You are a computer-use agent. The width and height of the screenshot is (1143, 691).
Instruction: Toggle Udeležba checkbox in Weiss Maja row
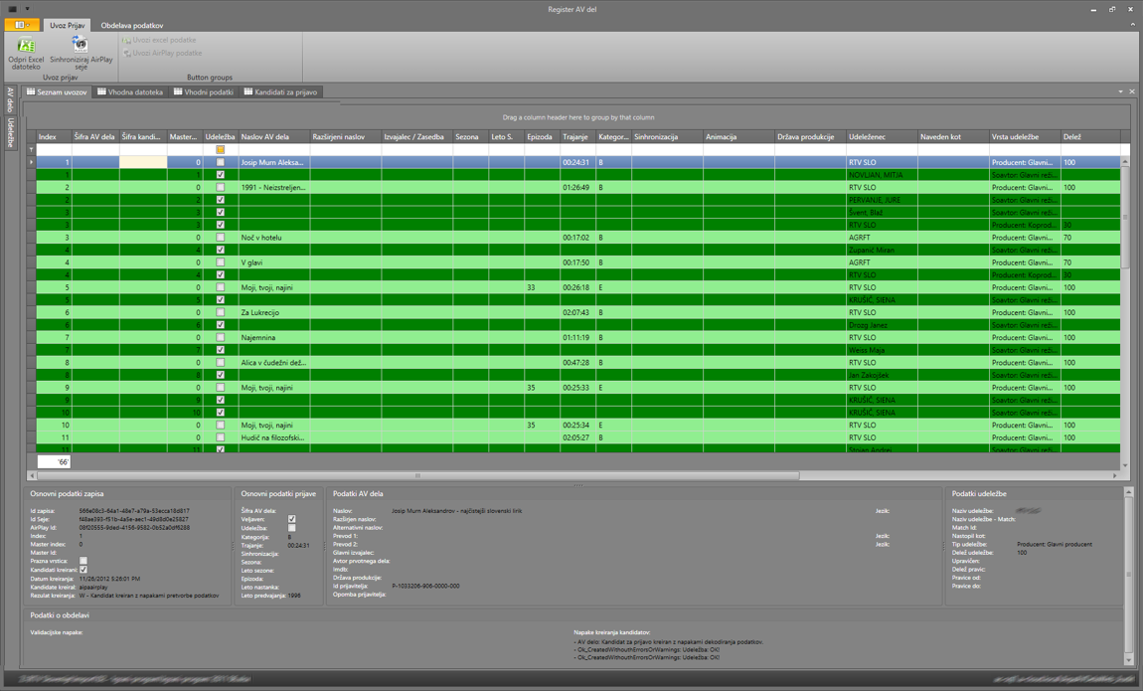[220, 350]
